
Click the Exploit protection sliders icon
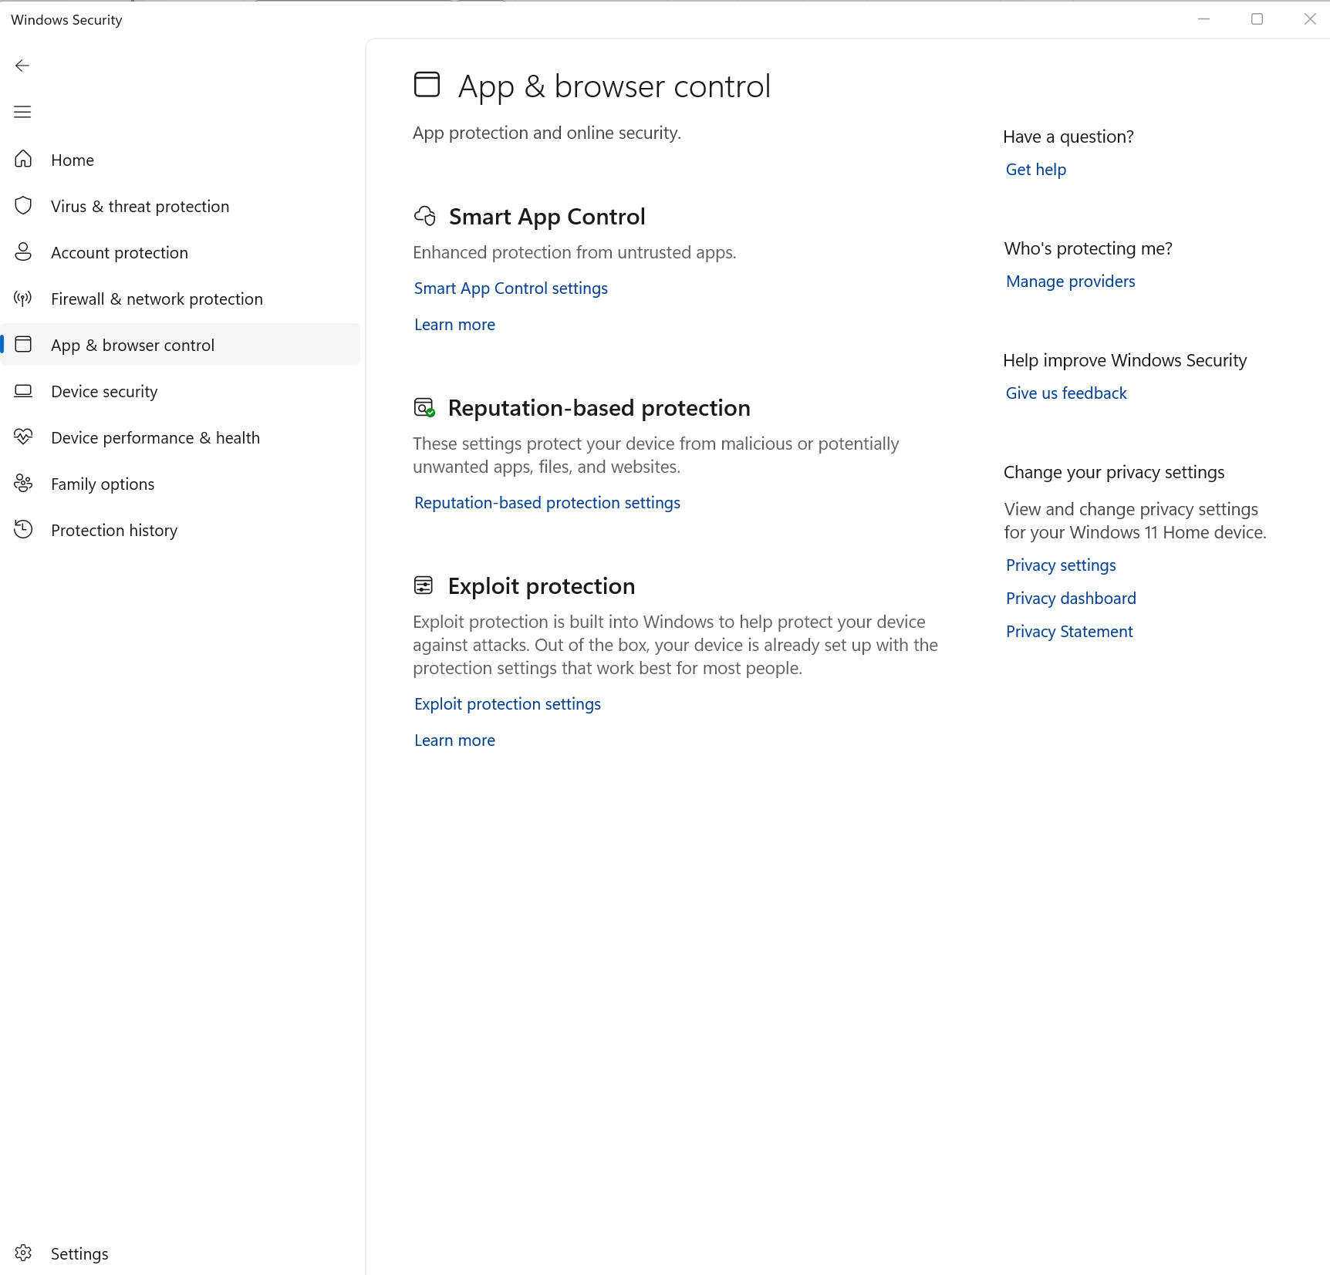point(424,585)
